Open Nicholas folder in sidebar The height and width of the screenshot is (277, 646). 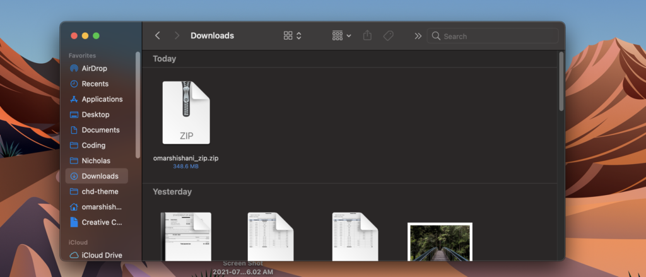(x=97, y=161)
